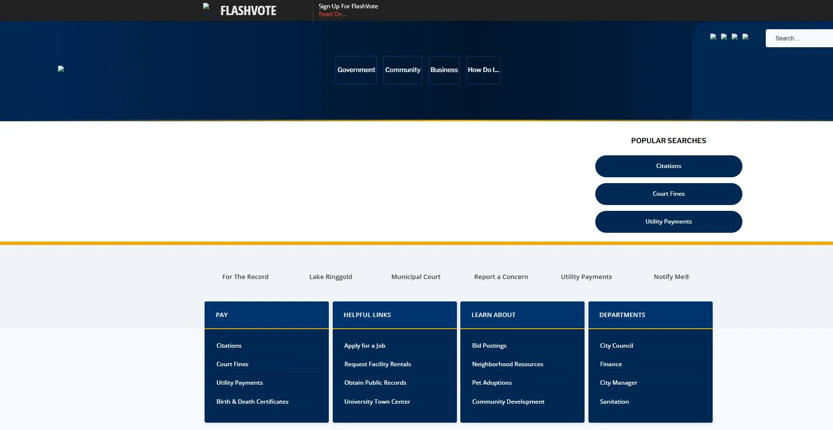This screenshot has width=833, height=430.
Task: Open the Obtain Public Records link
Action: click(375, 383)
